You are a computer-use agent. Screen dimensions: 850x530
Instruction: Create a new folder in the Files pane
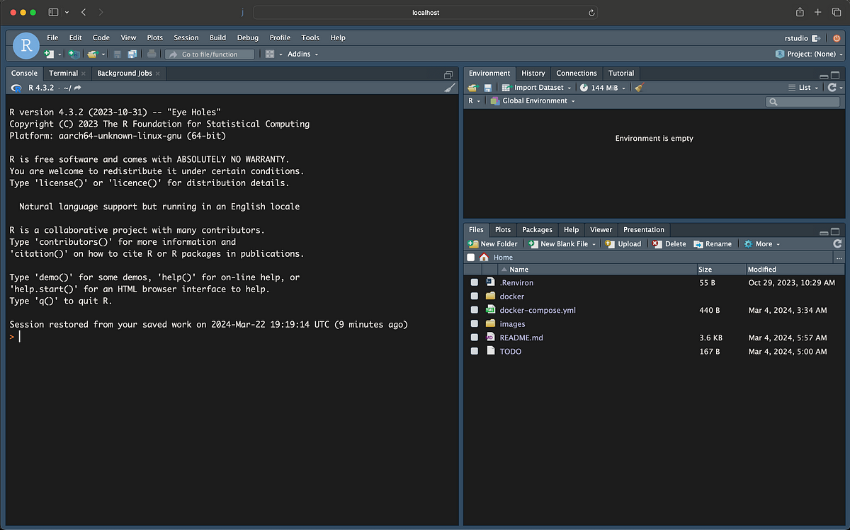tap(492, 243)
